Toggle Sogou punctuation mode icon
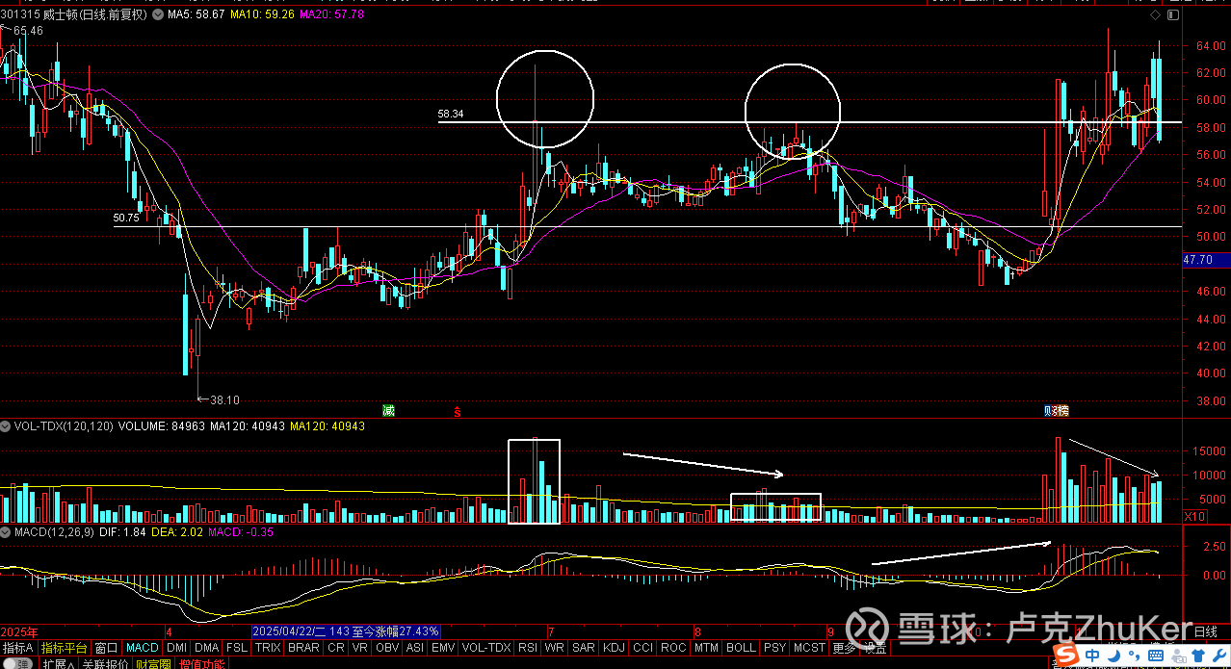 1133,655
